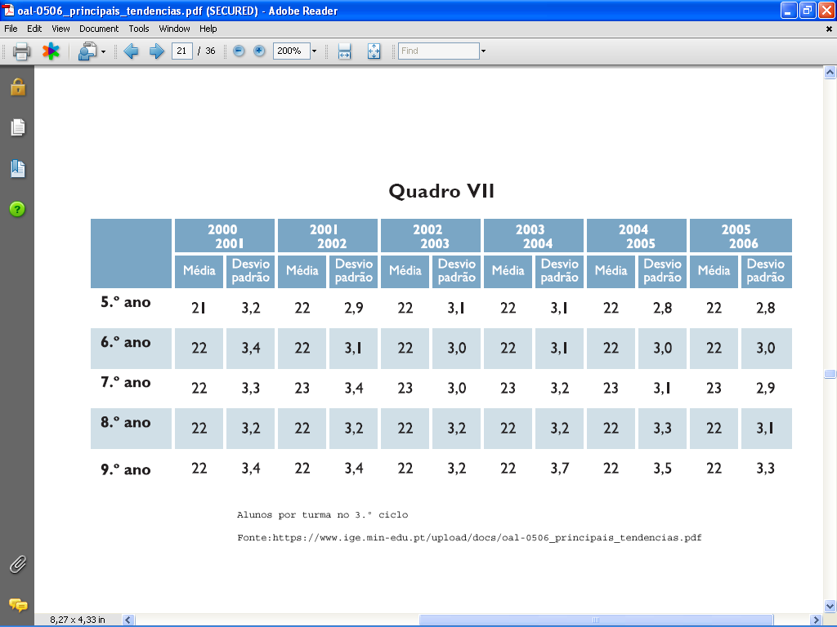This screenshot has height=627, width=837.
Task: Click the 8,27 x 4,33 in page size
Action: coord(78,620)
